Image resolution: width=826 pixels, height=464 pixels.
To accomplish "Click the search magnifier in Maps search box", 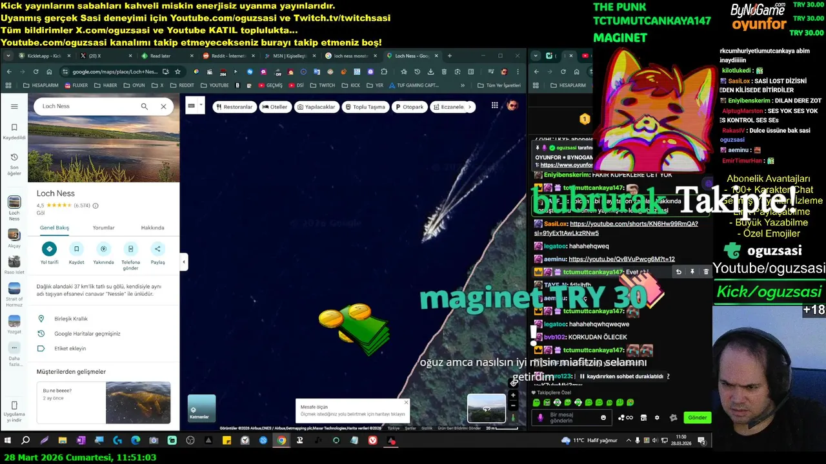I will click(145, 106).
